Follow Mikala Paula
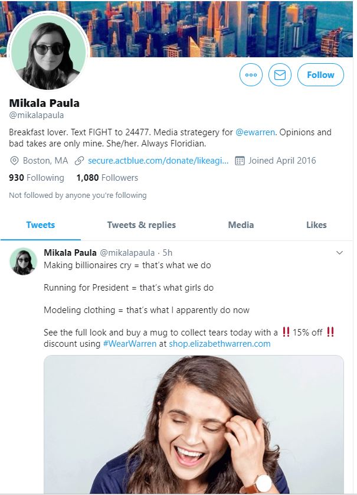Screen dimensions: 357x495 320,75
